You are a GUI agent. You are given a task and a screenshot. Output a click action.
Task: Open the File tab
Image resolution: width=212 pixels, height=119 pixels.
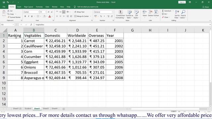point(4,7)
